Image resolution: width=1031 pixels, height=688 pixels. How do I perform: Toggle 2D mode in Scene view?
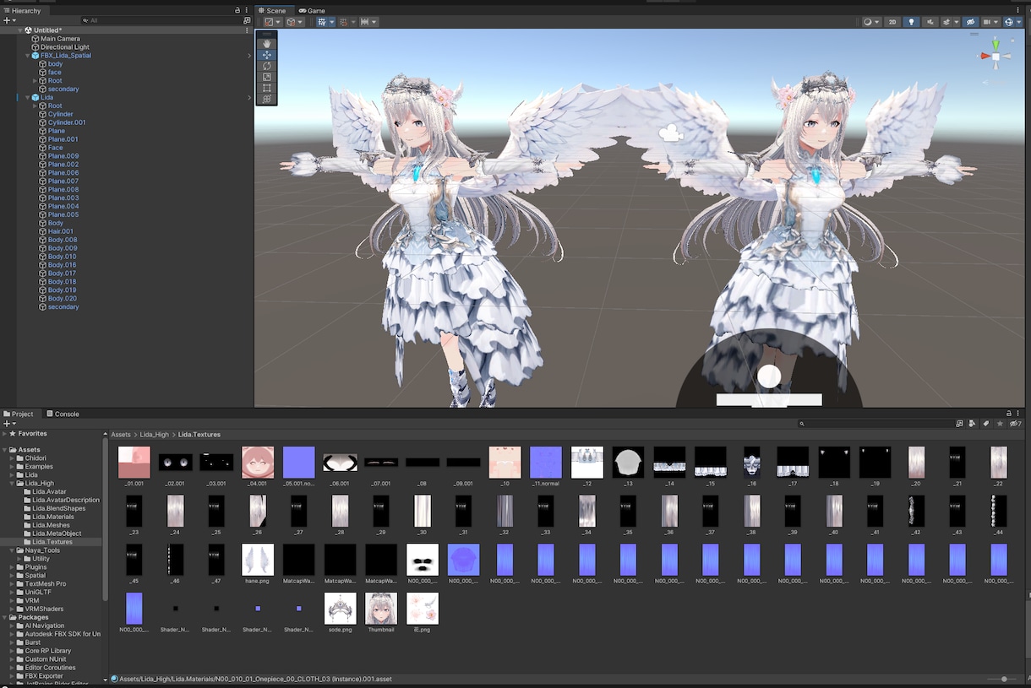(x=892, y=22)
